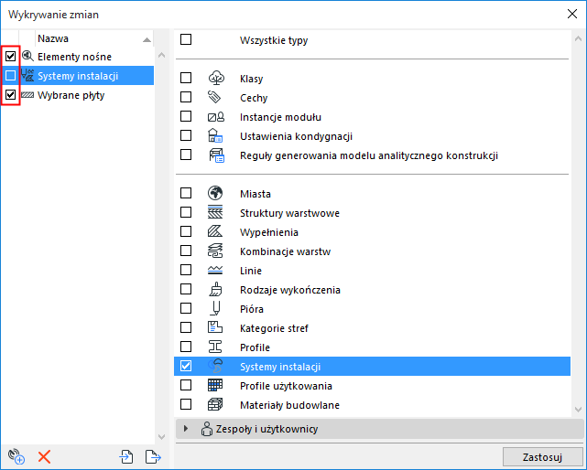This screenshot has width=587, height=470.
Task: Enable the Kombinacje warstw checkbox
Action: [186, 251]
